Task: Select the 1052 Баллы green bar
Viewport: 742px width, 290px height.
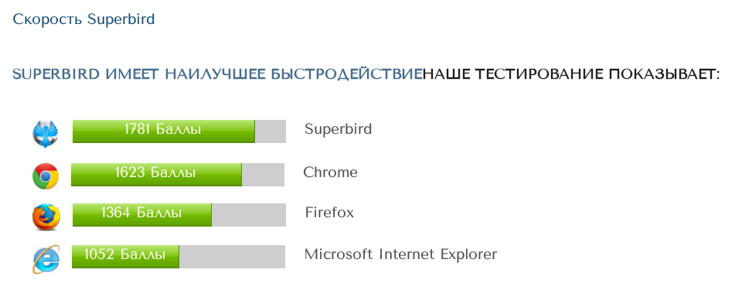Action: tap(125, 256)
